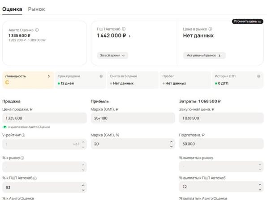Click info icon next to V-рейтинг label
The width and height of the screenshot is (267, 200).
(x=23, y=135)
